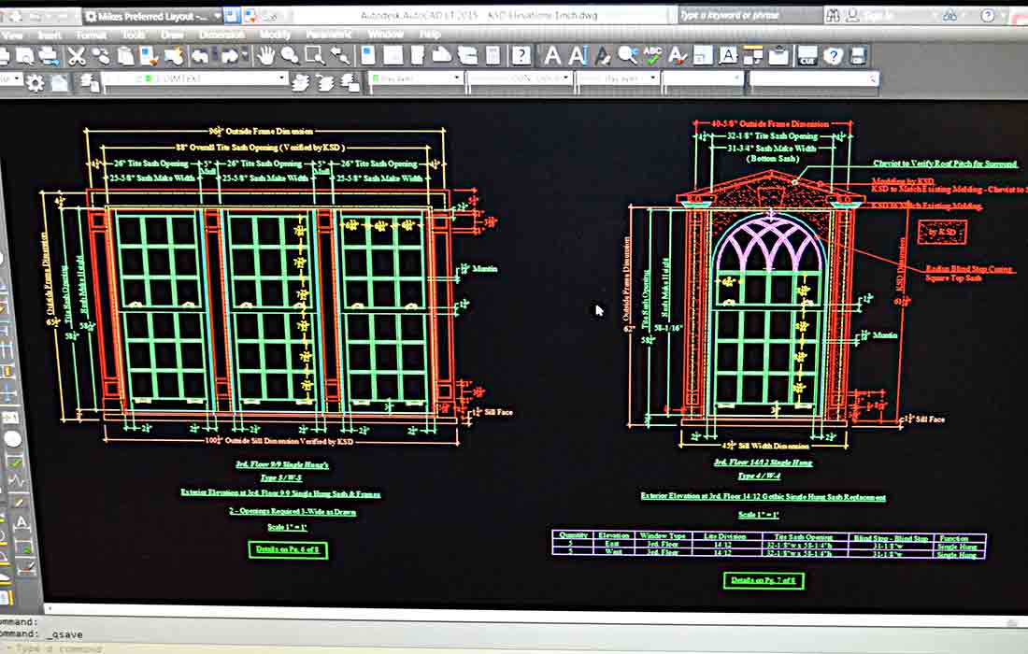Select the Multiline Text tool
The width and height of the screenshot is (1028, 654).
tap(552, 56)
